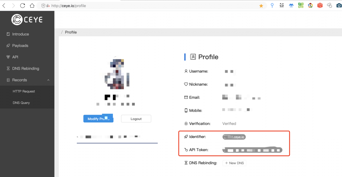
Task: Click the Verification: label text
Action: (x=200, y=123)
